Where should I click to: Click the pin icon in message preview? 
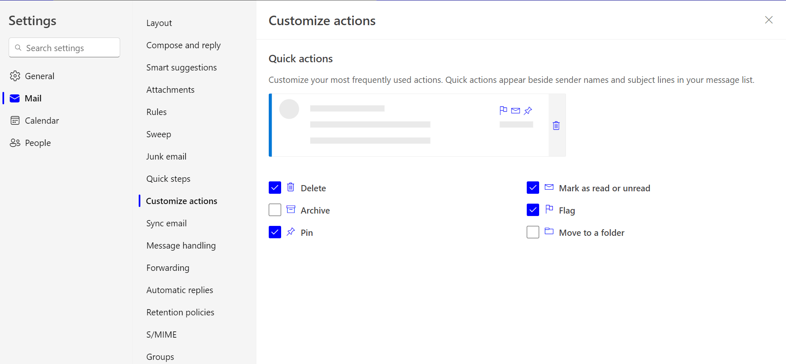coord(528,110)
